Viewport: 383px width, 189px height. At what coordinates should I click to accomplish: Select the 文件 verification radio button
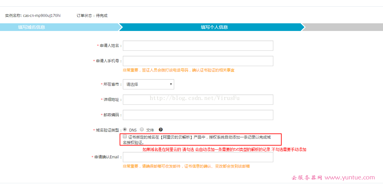142,129
